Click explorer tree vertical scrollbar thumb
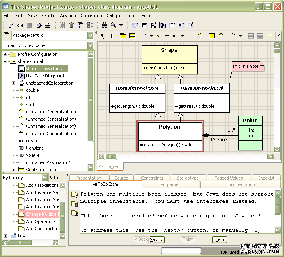284x257 pixels. coord(91,99)
